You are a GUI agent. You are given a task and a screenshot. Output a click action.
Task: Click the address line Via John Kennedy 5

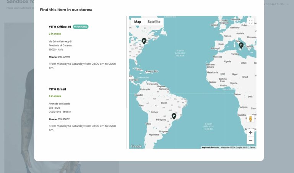[x=60, y=41]
